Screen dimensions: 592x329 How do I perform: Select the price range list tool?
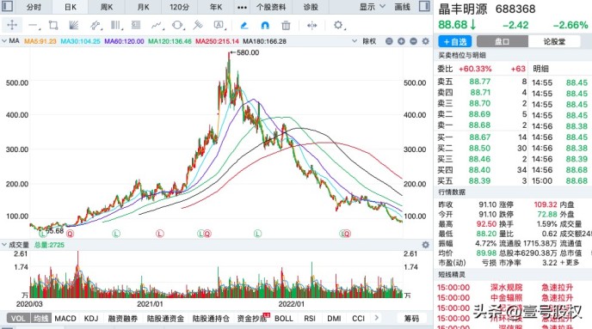tap(136, 25)
